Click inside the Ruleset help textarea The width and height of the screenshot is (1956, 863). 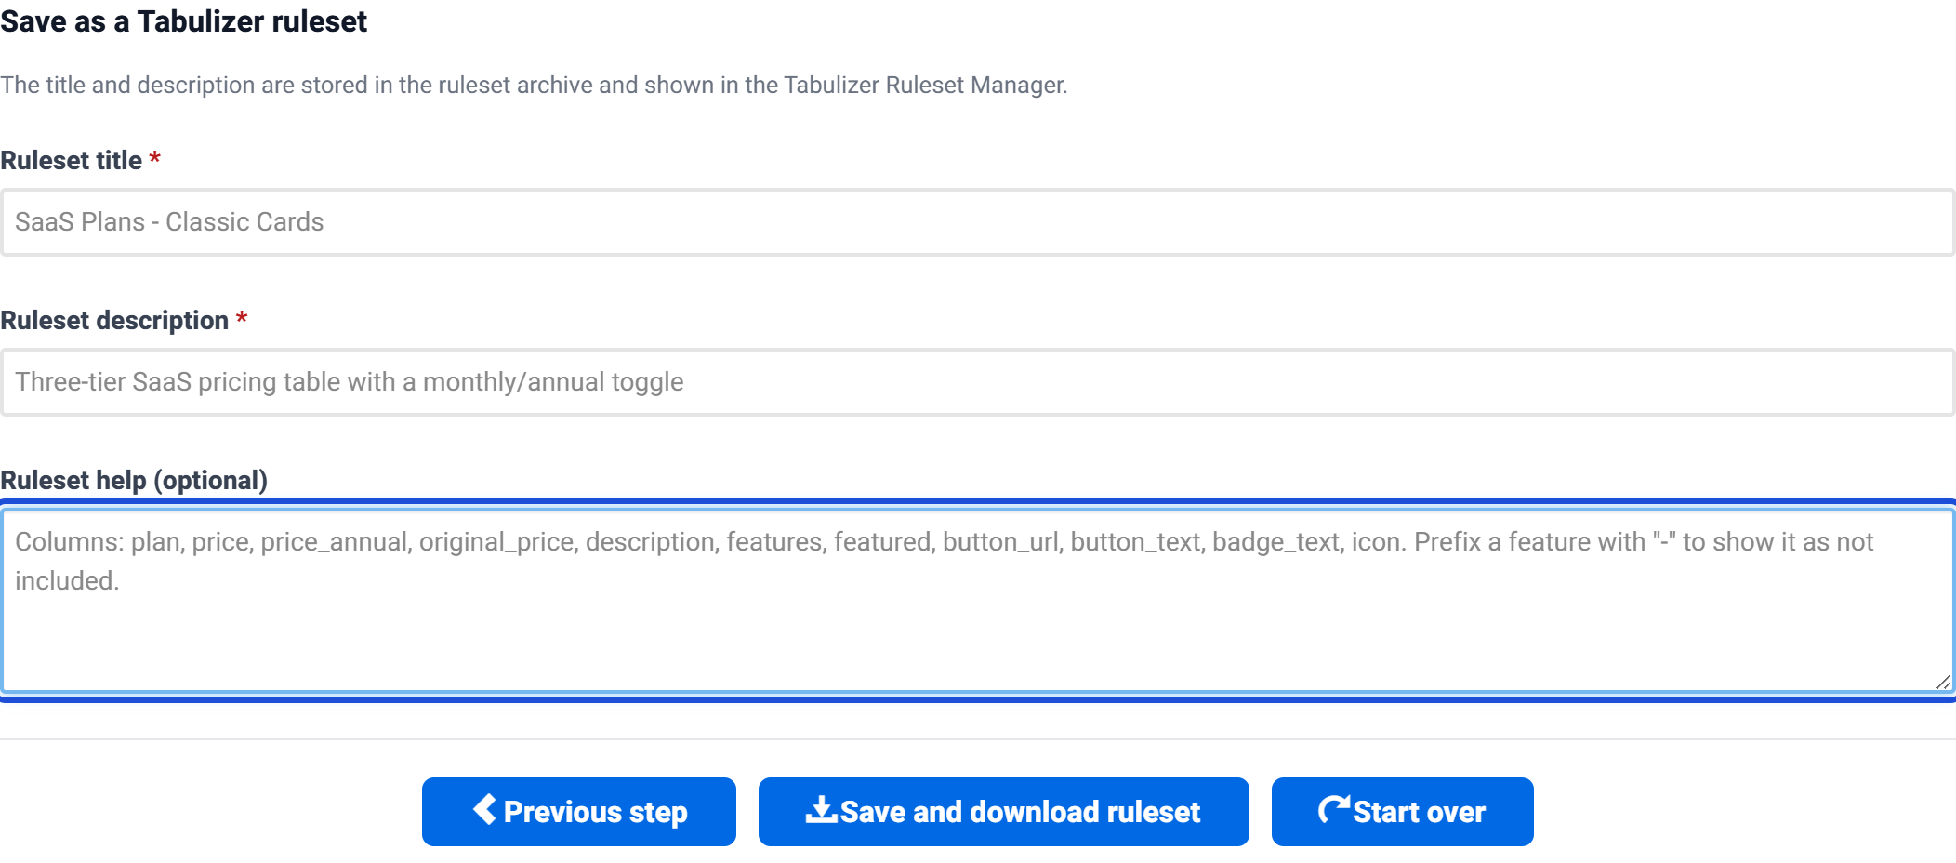coord(977,601)
